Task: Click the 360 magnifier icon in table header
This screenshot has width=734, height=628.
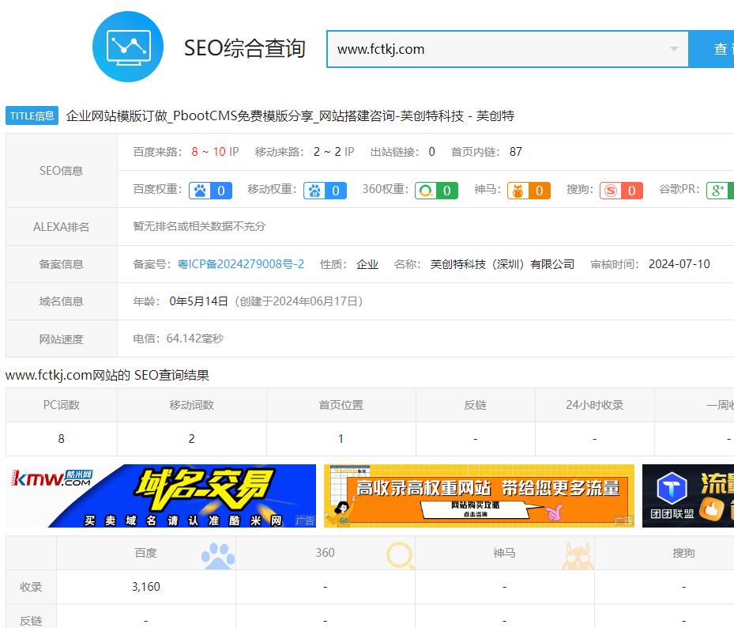Action: [x=401, y=555]
